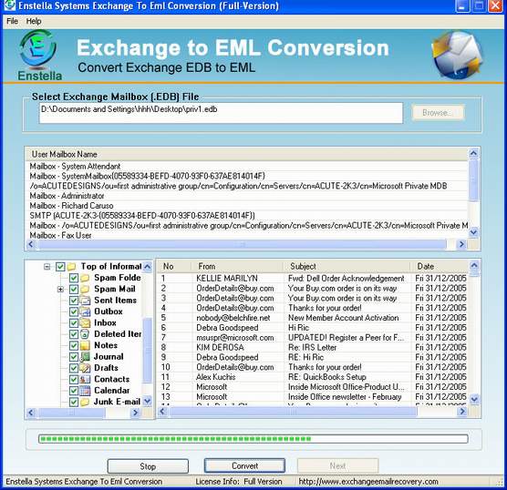Click the Sent Items folder icon
The image size is (507, 490).
[85, 300]
